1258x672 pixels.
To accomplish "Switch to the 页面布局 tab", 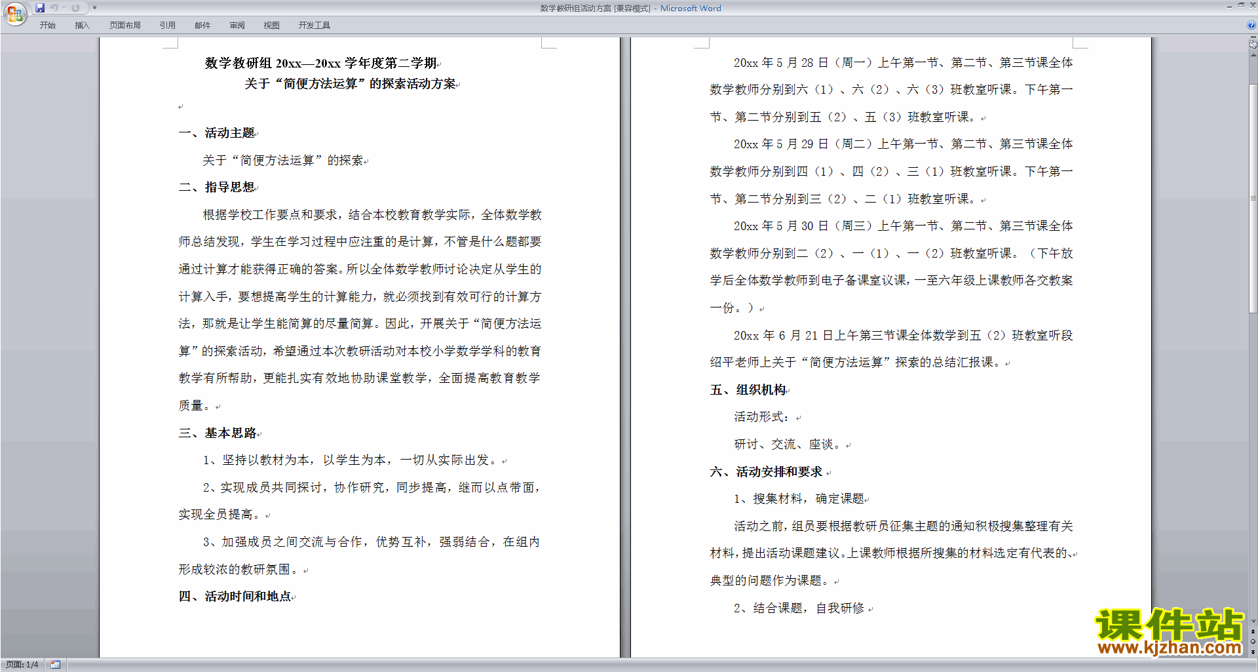I will (x=125, y=25).
